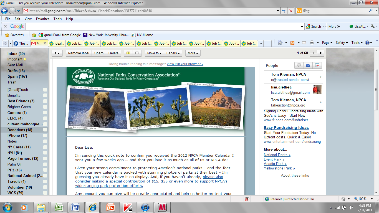Click lisa.alethea profile photo thumbnail
This screenshot has width=379, height=213.
317,90
